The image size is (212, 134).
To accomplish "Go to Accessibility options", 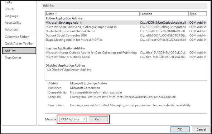I will click(x=13, y=23).
